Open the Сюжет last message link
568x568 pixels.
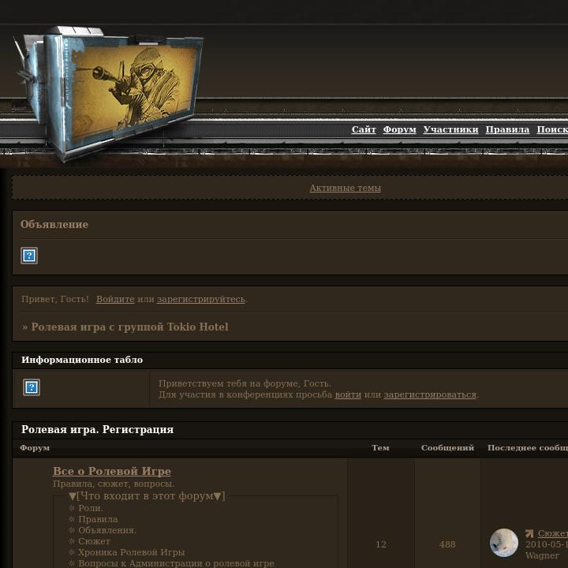[552, 533]
